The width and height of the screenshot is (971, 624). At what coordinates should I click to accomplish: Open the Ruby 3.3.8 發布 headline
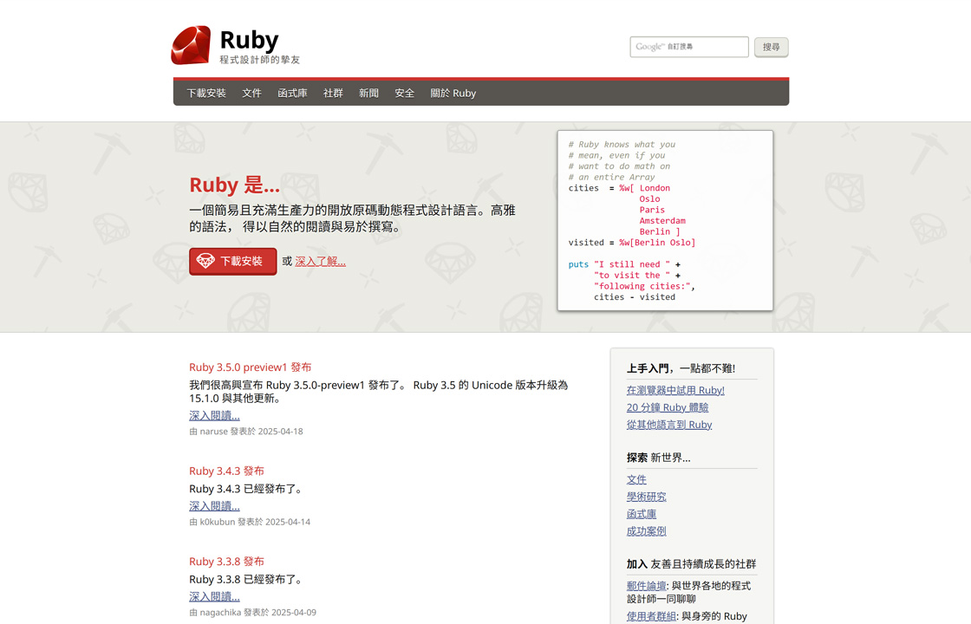(226, 562)
